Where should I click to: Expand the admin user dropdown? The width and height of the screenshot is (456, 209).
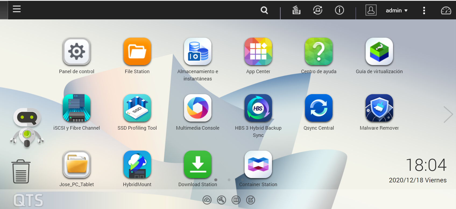[397, 10]
